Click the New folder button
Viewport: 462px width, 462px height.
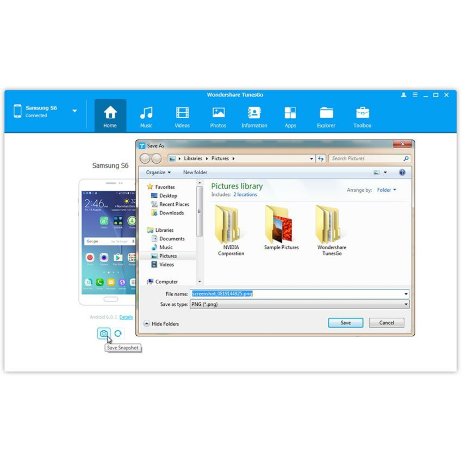click(195, 173)
